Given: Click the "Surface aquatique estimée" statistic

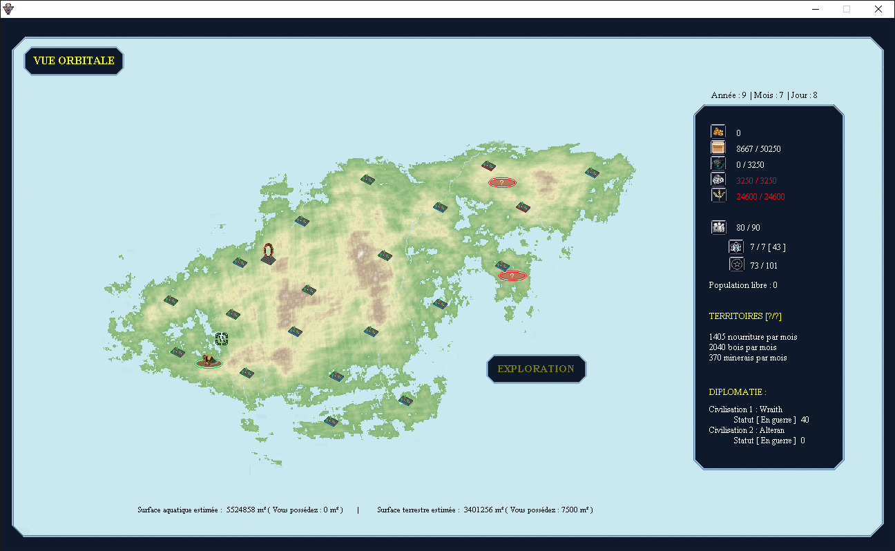Looking at the screenshot, I should pos(240,510).
